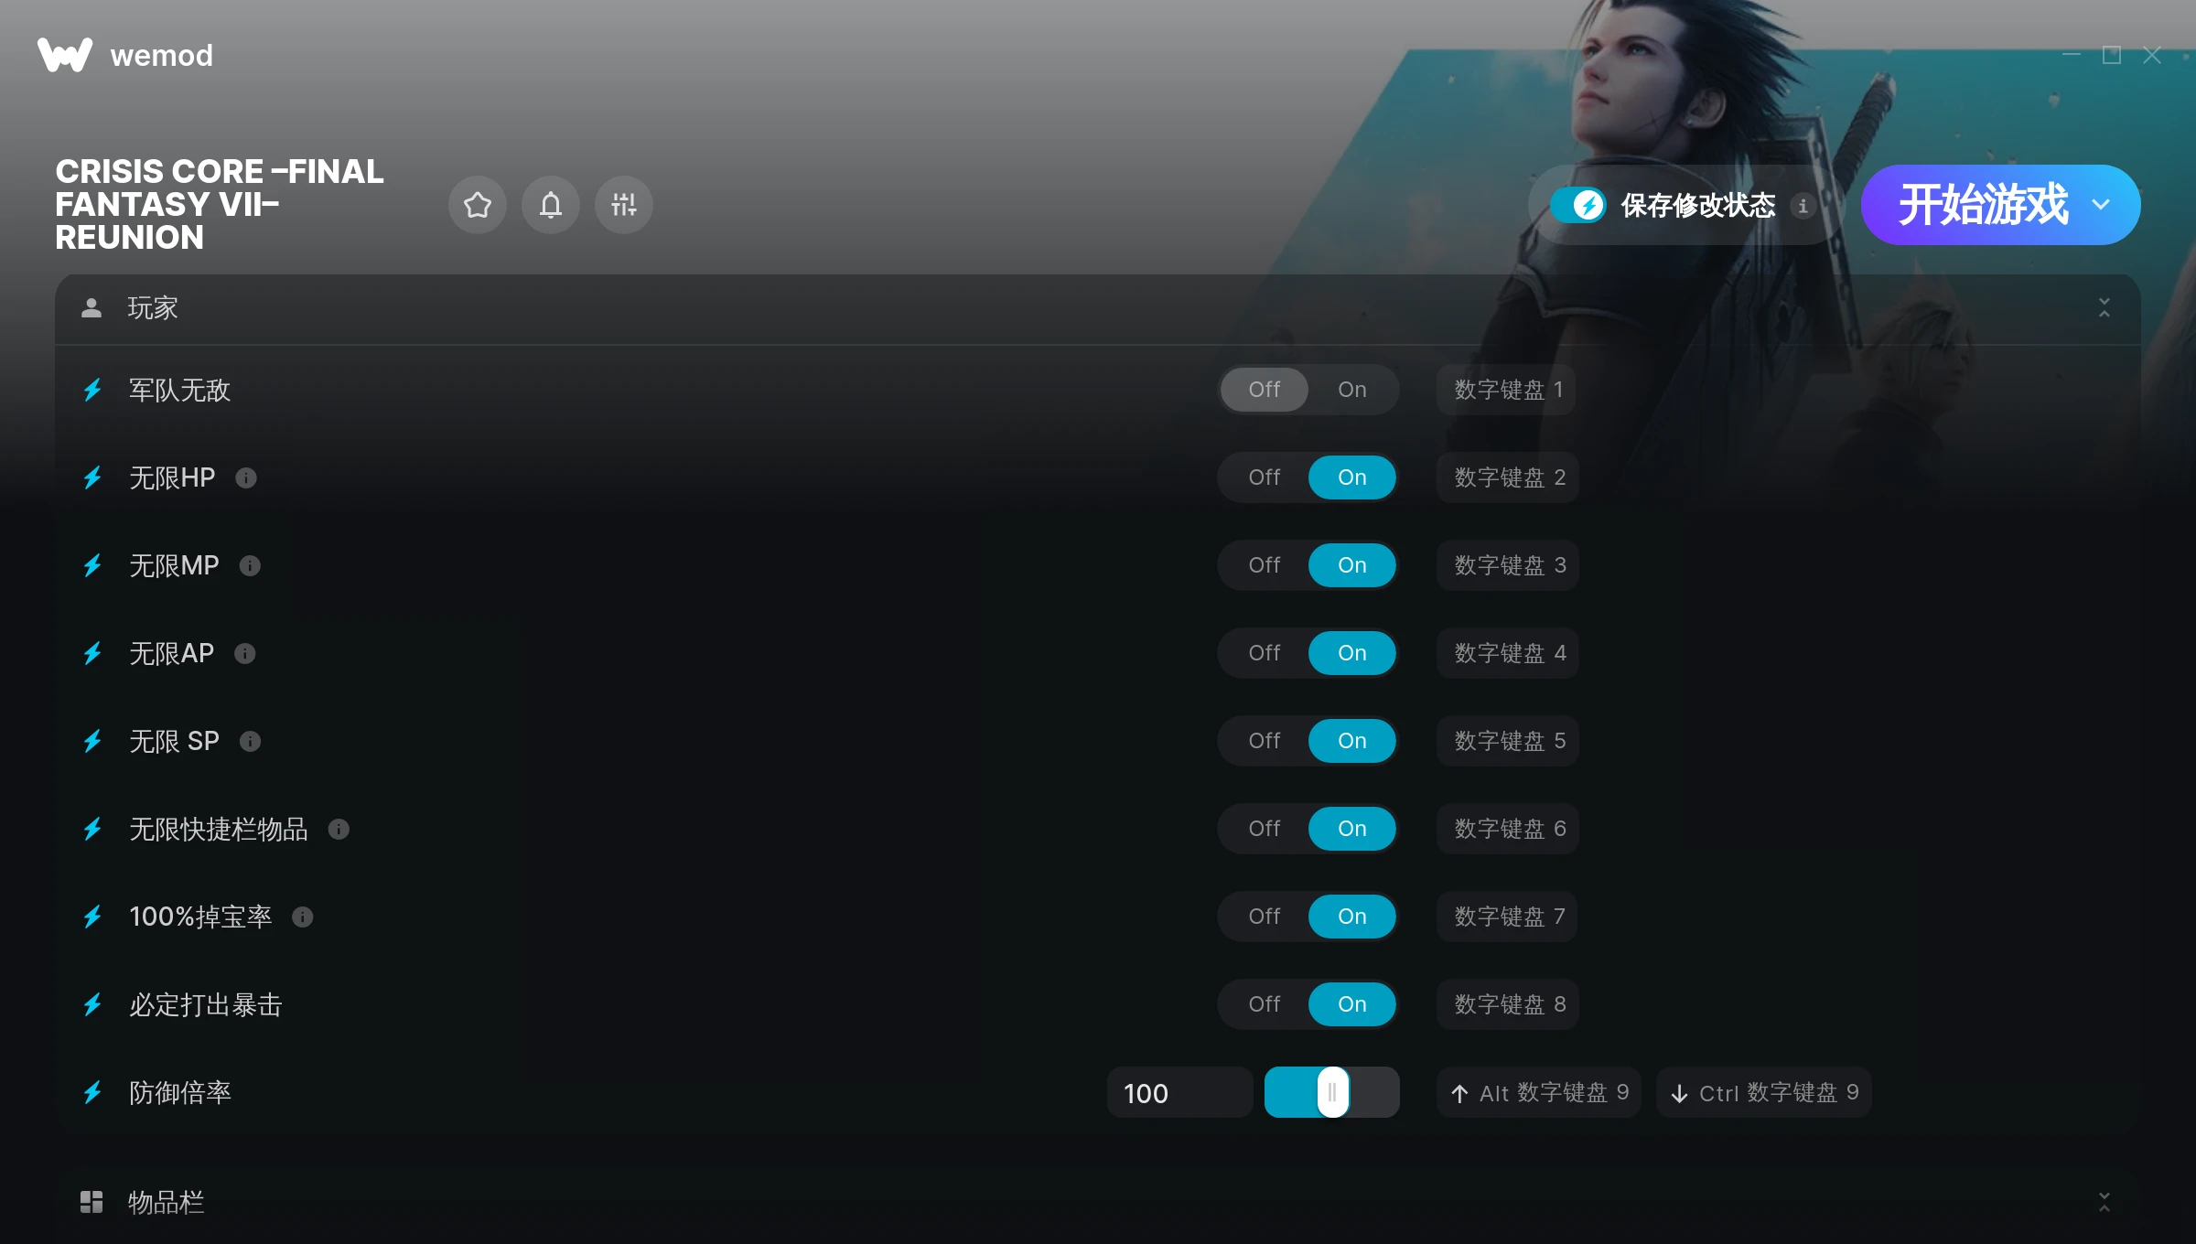Click the info icon next to 保存修改状态
This screenshot has width=2196, height=1244.
tap(1803, 206)
